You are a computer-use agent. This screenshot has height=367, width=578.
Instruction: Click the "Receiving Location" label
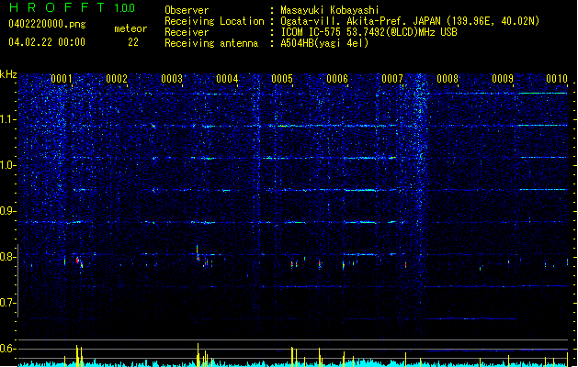point(214,21)
